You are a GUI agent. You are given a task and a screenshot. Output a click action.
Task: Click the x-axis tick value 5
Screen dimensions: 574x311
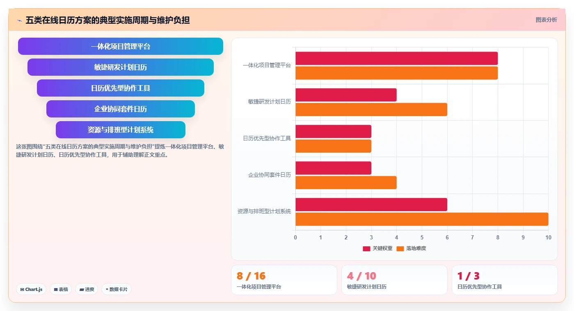point(422,237)
